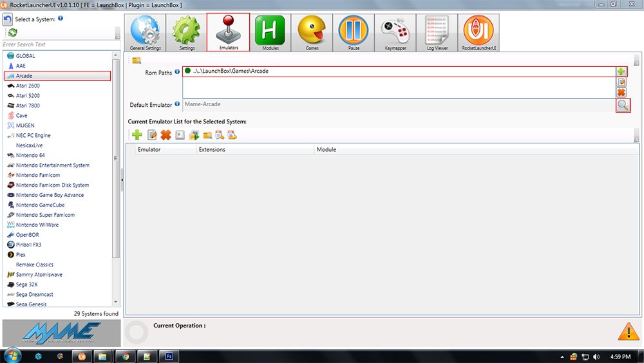This screenshot has width=644, height=363.
Task: Select Atari 5200 system
Action: (24, 96)
